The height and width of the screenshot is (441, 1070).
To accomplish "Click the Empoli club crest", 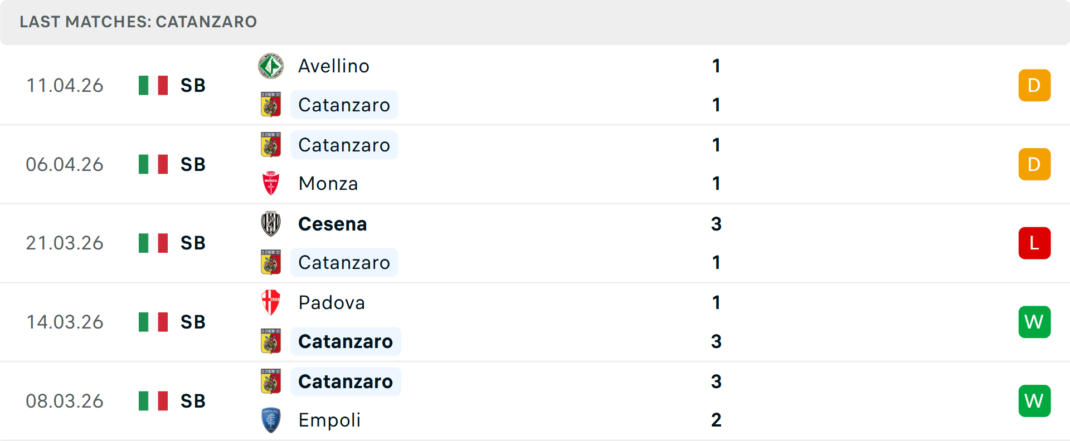I will point(271,420).
